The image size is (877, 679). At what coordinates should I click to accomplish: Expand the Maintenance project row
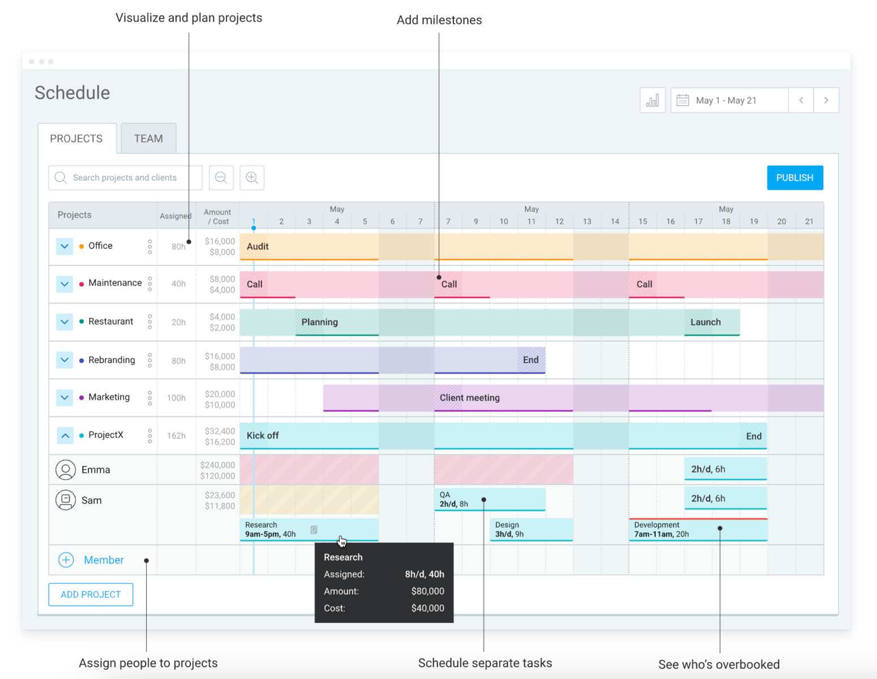[65, 283]
